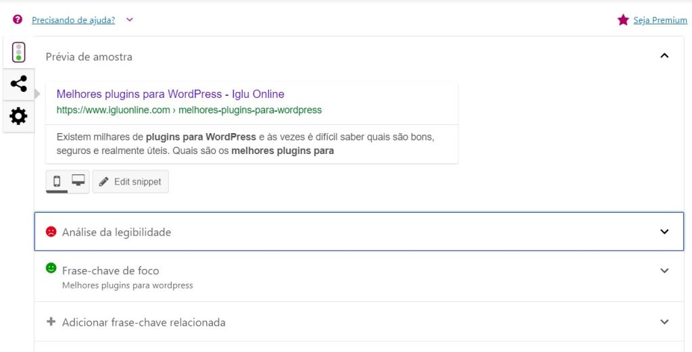Click the plus icon for related keyphrase
This screenshot has height=352, width=692.
(x=51, y=322)
